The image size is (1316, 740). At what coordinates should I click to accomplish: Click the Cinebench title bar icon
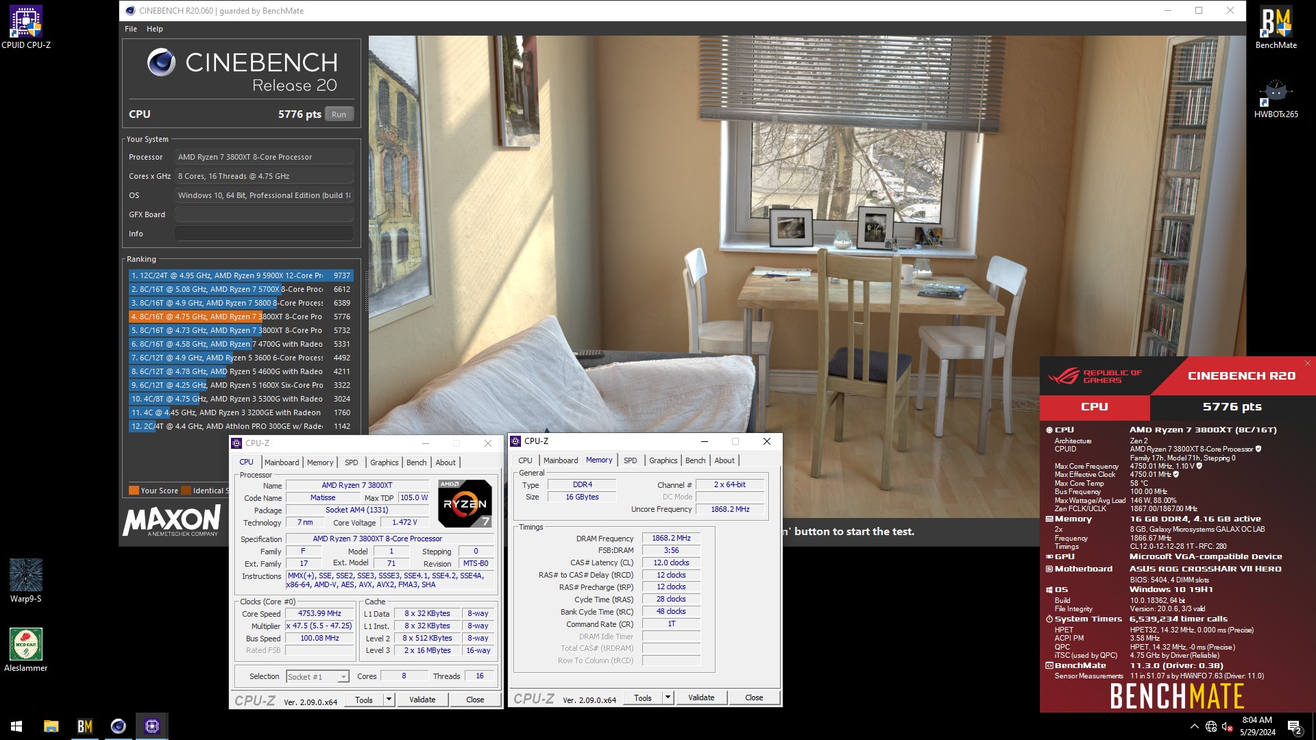[x=130, y=11]
